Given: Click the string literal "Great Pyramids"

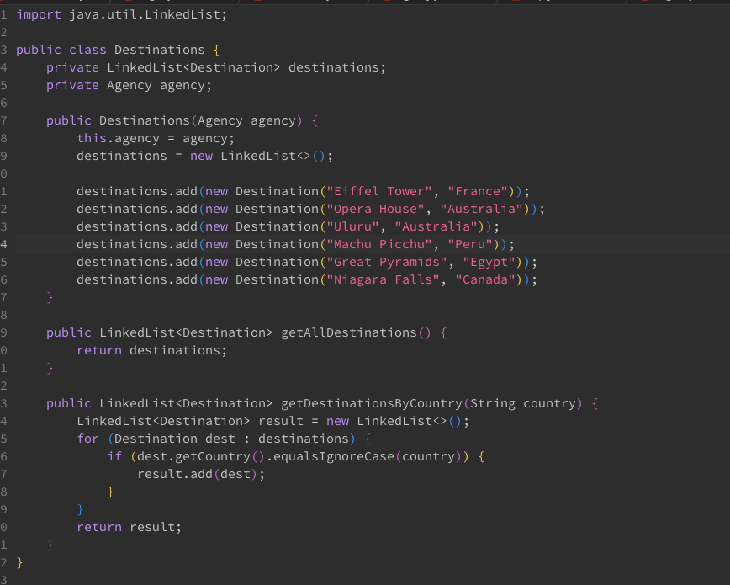Looking at the screenshot, I should 387,262.
